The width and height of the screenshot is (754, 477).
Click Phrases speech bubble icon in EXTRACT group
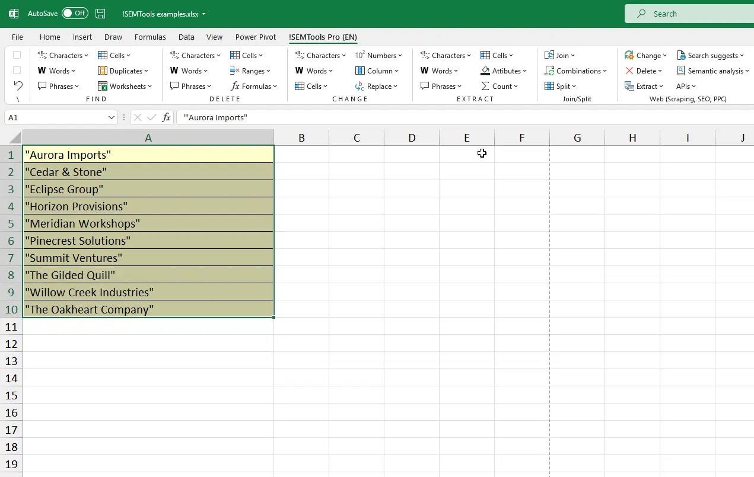click(x=425, y=86)
